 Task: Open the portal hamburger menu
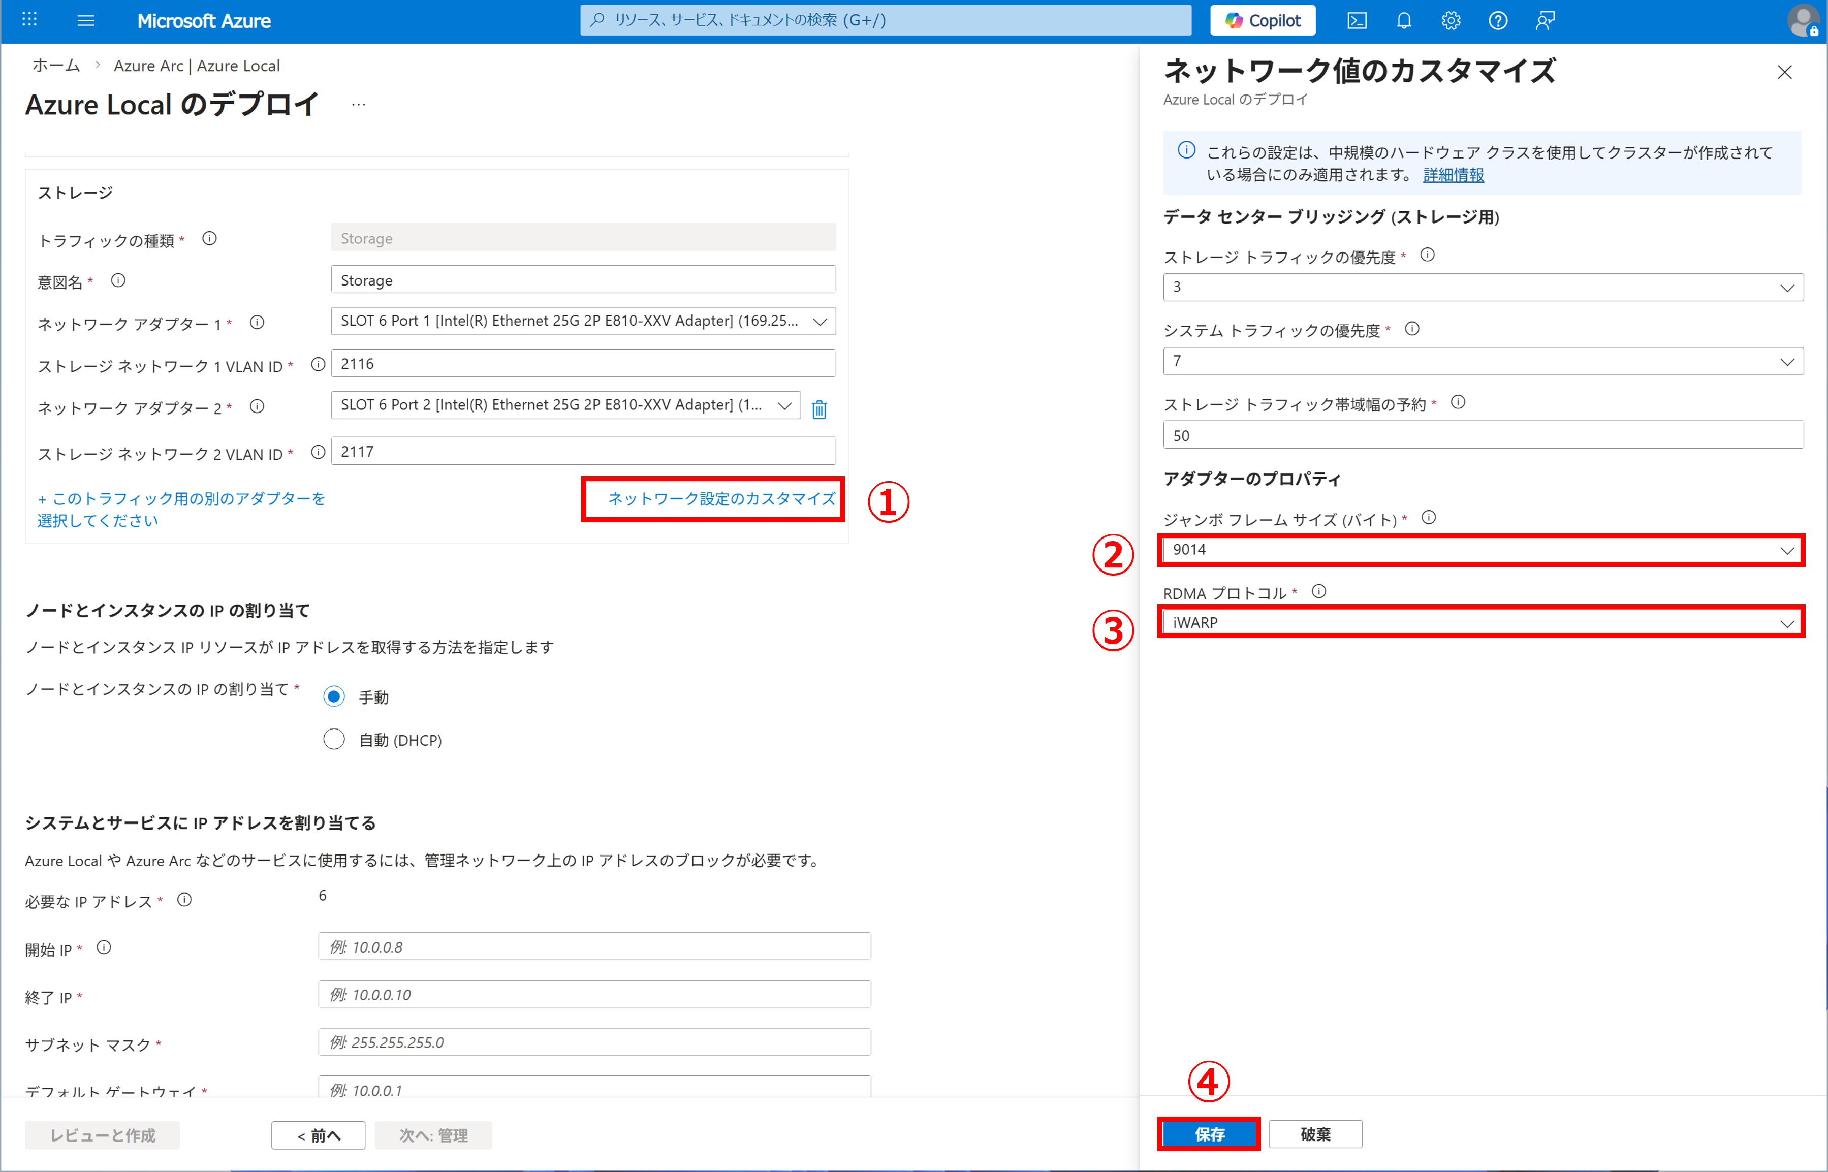click(86, 20)
